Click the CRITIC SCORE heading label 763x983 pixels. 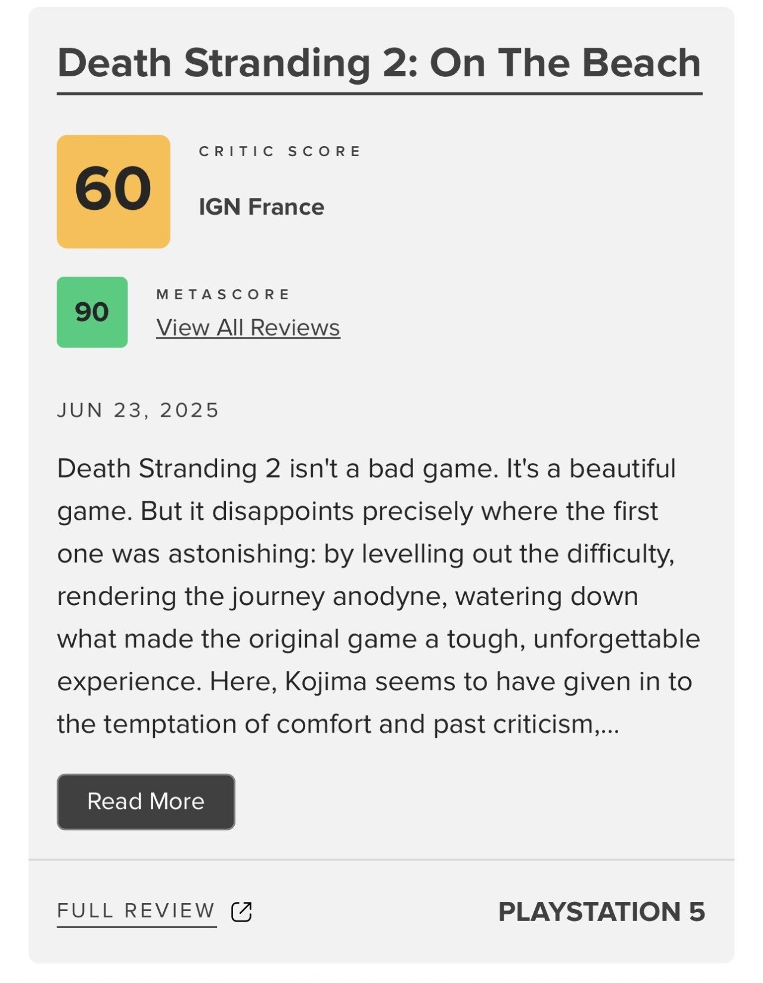tap(280, 151)
